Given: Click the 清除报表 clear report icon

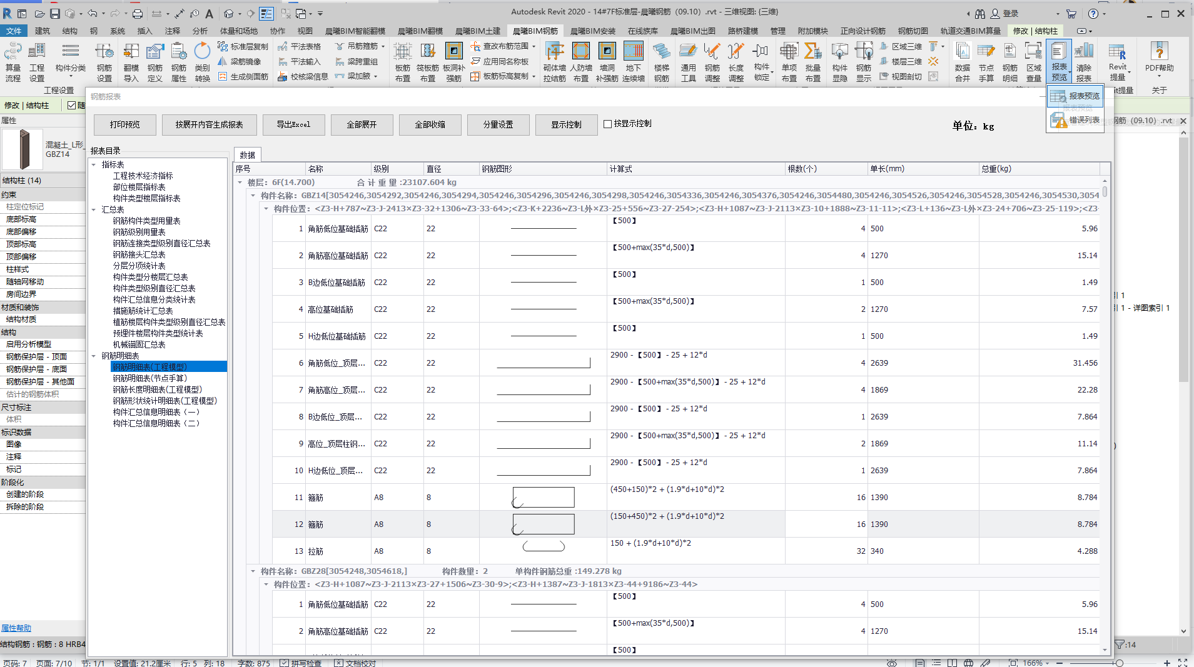Looking at the screenshot, I should tap(1084, 62).
